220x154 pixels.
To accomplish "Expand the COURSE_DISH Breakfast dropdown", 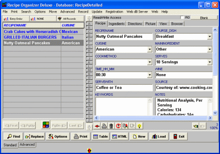I will (x=210, y=37).
